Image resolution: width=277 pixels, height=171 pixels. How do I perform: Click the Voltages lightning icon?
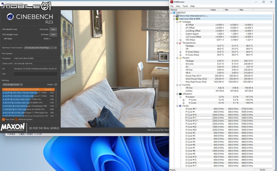click(x=180, y=22)
